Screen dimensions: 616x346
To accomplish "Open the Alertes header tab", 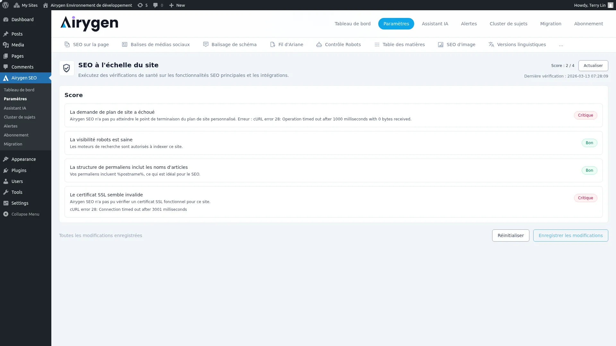I will (x=469, y=24).
